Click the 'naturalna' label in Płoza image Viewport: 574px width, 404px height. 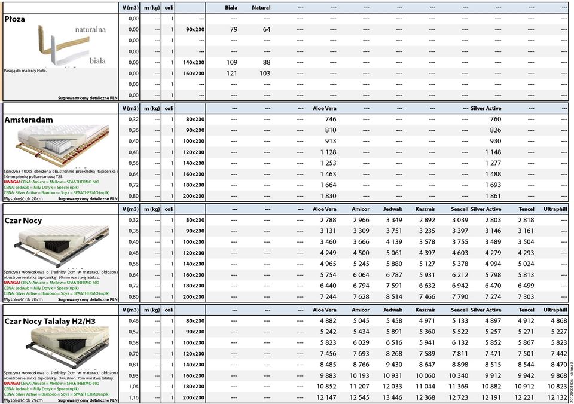[x=90, y=30]
